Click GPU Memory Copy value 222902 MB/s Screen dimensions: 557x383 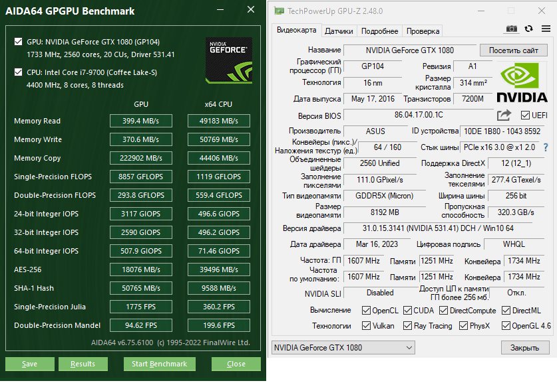coord(141,158)
